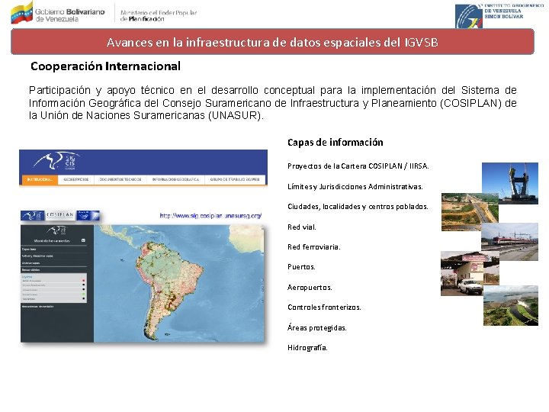
Task: Click the red slide title banner
Action: pyautogui.click(x=272, y=42)
